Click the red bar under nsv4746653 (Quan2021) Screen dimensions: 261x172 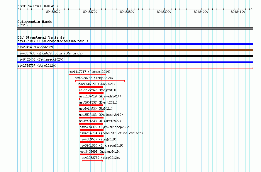[91, 87]
